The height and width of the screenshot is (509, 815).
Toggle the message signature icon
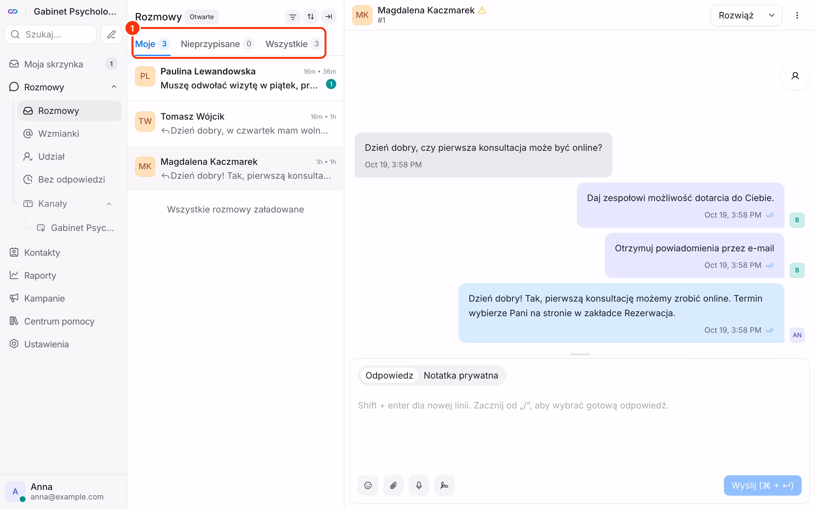tap(444, 485)
